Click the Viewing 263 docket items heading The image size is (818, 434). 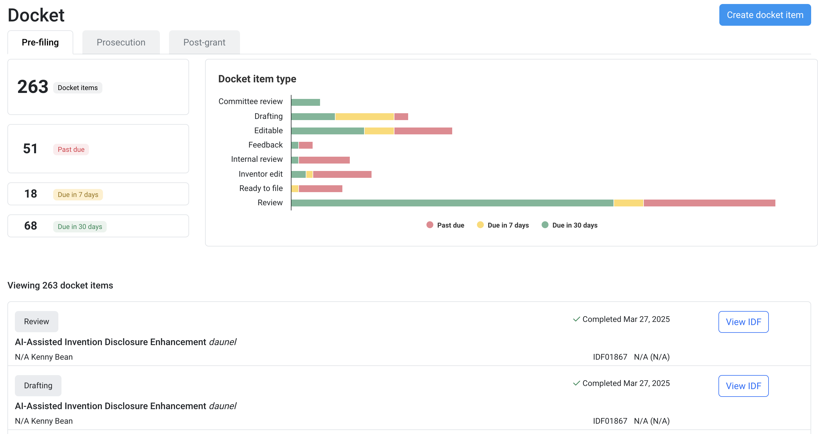point(60,285)
